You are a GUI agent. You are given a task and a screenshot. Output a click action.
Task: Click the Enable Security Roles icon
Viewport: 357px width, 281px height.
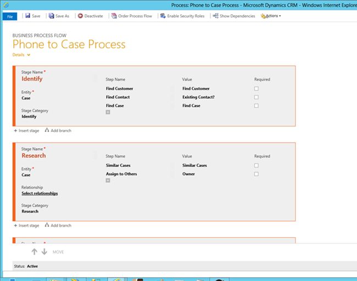pyautogui.click(x=163, y=16)
